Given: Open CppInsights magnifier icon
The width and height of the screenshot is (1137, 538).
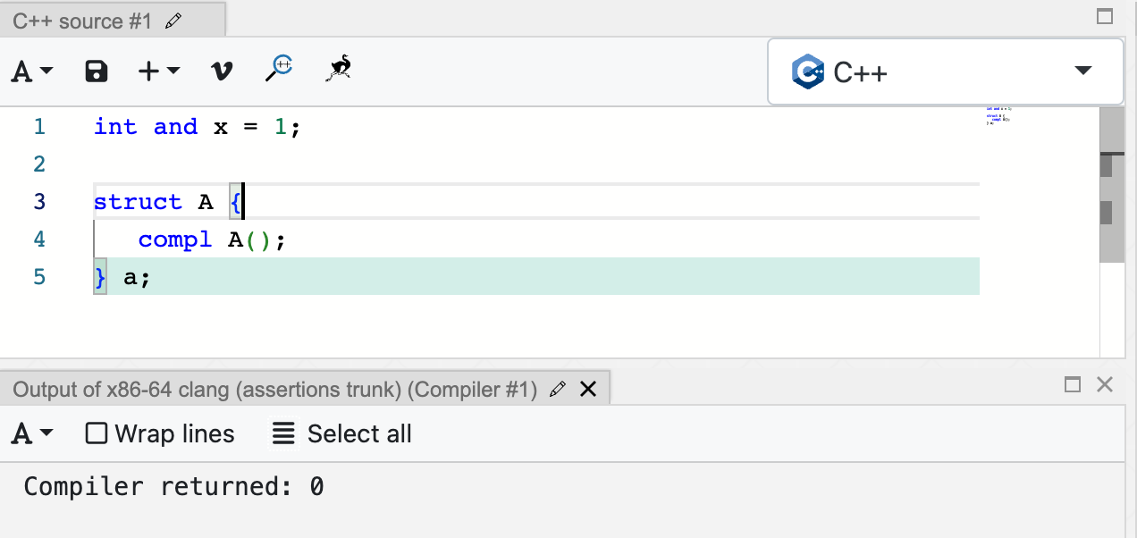Looking at the screenshot, I should coord(280,69).
